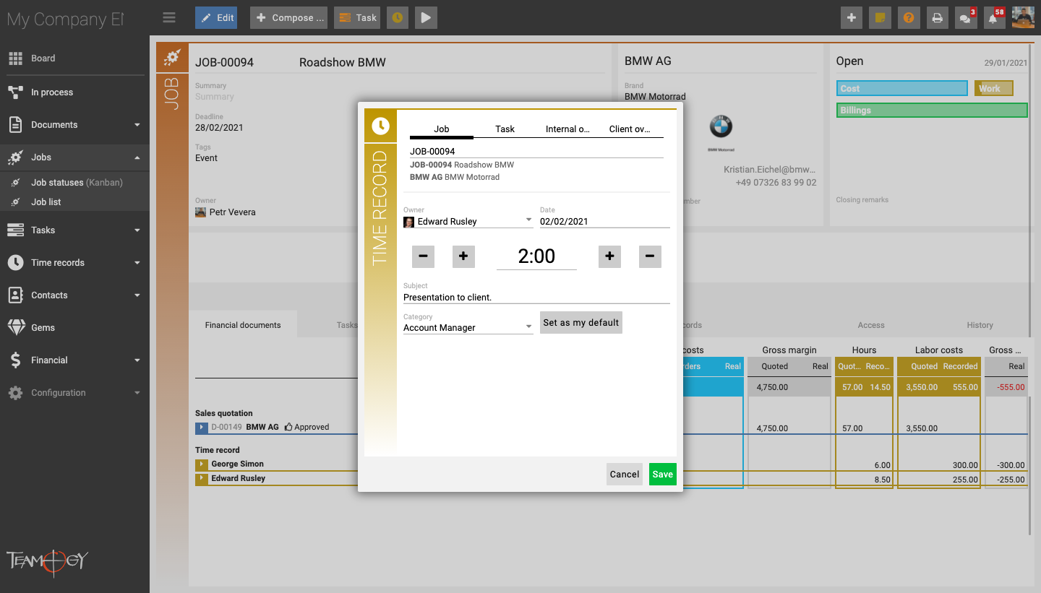1041x593 pixels.
Task: Click the first minus button left of time
Action: coord(423,256)
